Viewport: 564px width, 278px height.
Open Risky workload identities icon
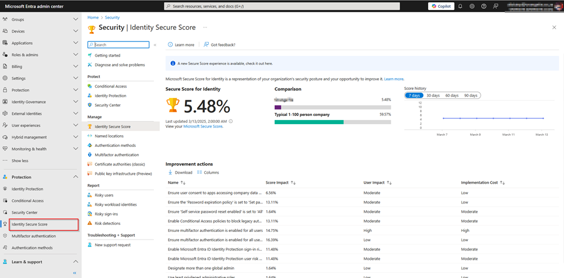click(x=90, y=204)
